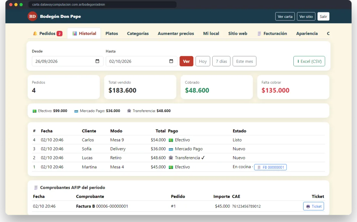Screen dimensions: 357x222
Task: Filter history to Hoy
Action: (203, 61)
